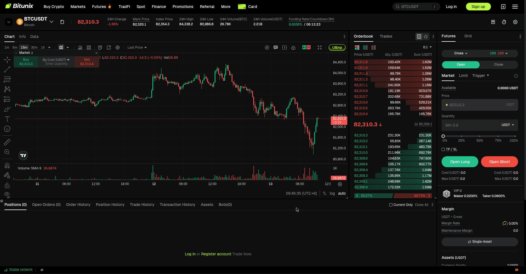Open the calculator icon in header
This screenshot has height=274, width=526.
coord(493,22)
